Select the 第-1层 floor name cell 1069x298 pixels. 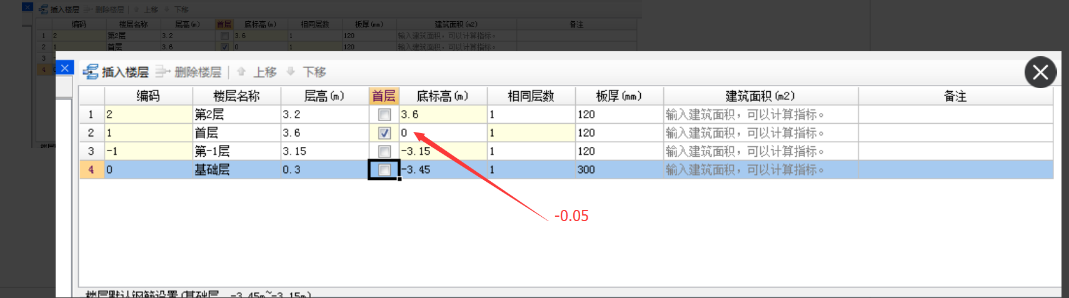(x=236, y=151)
